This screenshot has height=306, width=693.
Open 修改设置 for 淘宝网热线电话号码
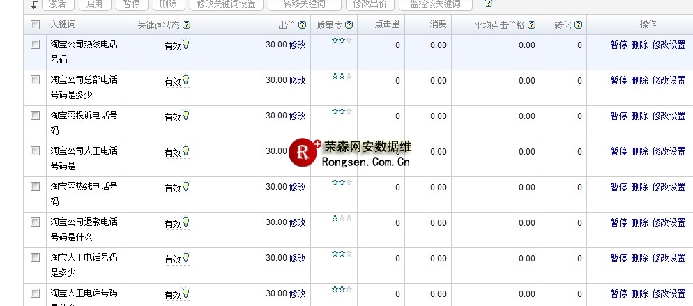(669, 187)
